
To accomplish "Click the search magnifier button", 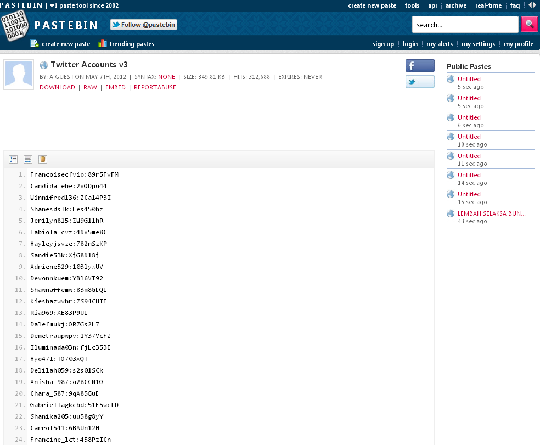I will (x=530, y=25).
